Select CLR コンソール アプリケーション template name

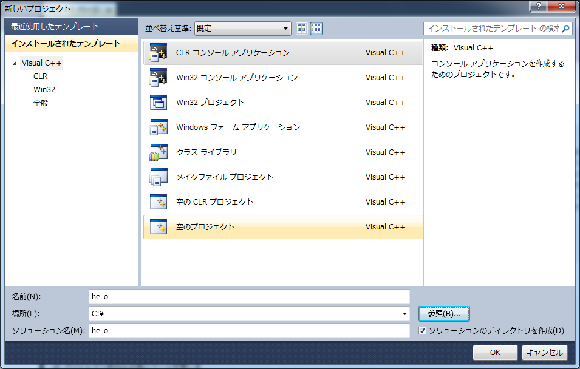233,53
